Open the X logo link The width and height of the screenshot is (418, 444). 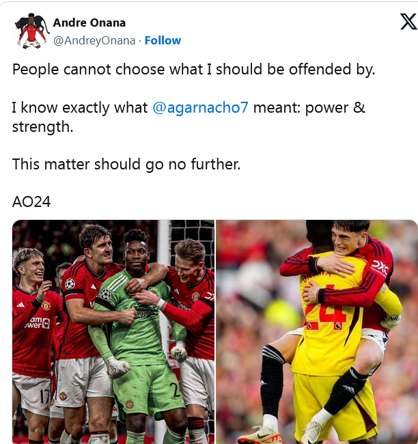click(408, 22)
